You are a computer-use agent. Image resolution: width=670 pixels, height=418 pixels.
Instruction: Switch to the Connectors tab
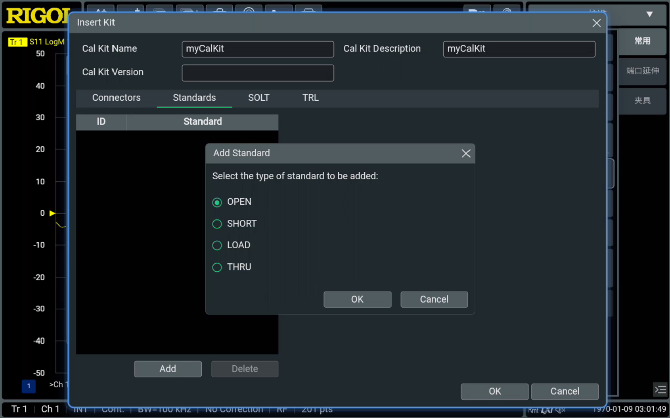[x=116, y=98]
